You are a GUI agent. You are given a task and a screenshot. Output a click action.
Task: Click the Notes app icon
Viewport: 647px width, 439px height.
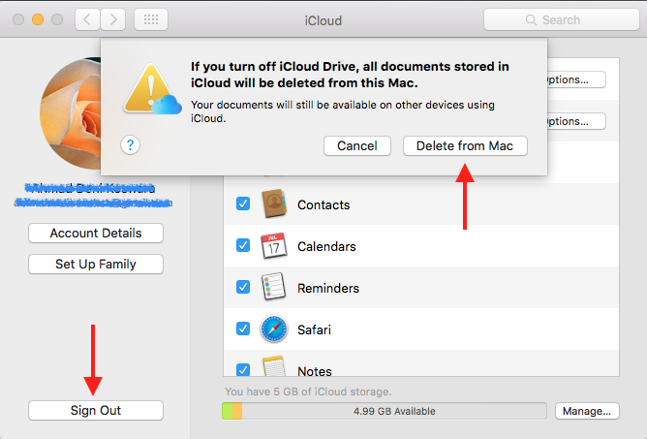[274, 368]
